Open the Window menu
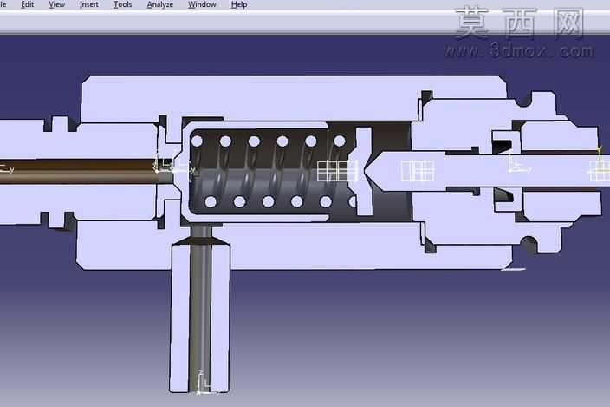The image size is (610, 407). pos(202,4)
